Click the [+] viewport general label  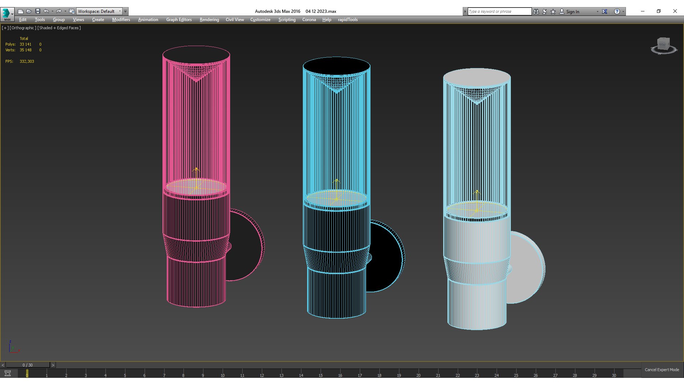point(5,28)
